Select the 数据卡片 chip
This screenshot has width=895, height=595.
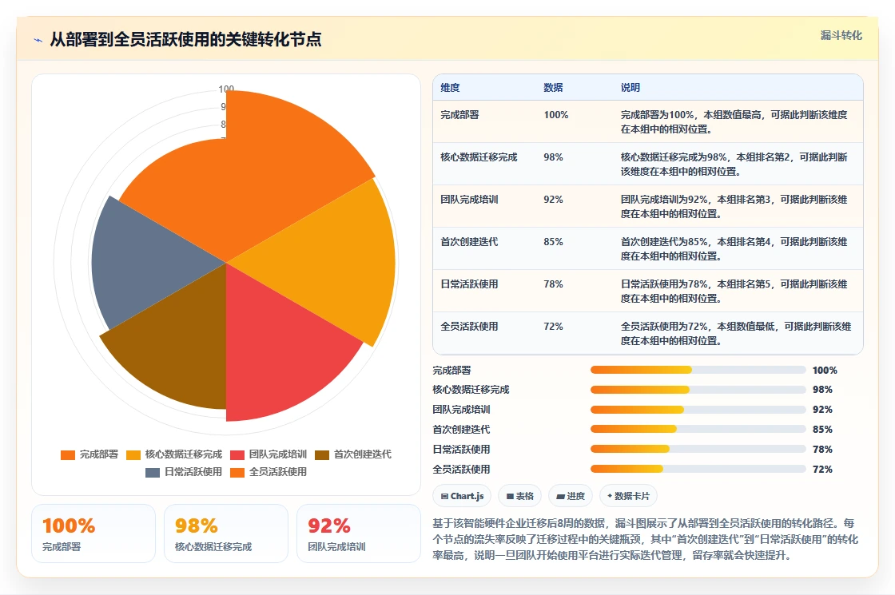click(x=628, y=496)
